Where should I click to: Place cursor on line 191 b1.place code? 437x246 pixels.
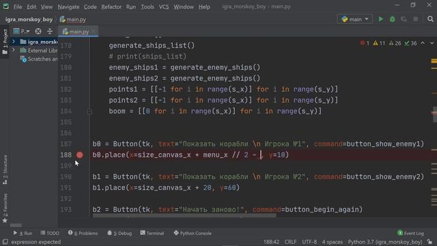pyautogui.click(x=166, y=188)
